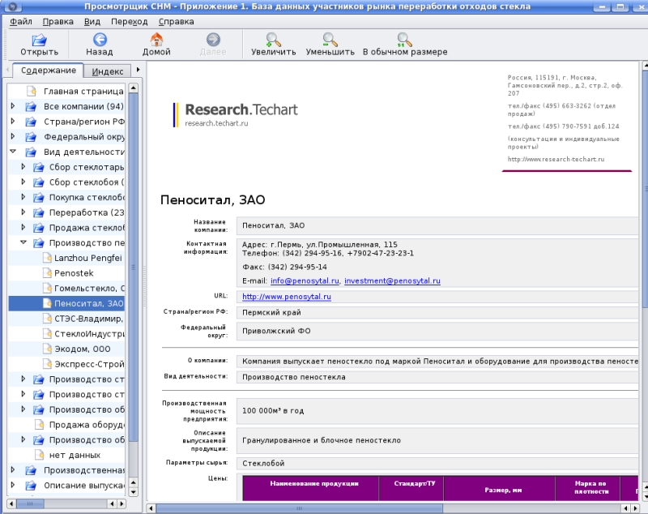Expand the Продажа стеклобоя tree node
Viewport: 648px width, 514px height.
[x=23, y=227]
